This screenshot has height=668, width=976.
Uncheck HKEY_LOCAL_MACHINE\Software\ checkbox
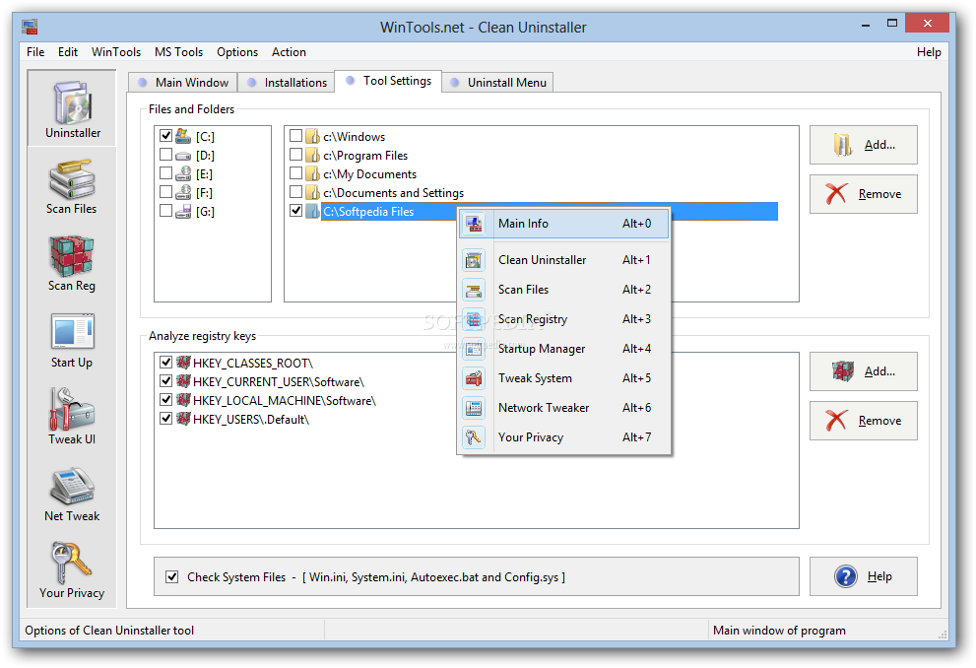(165, 399)
